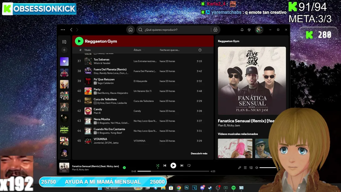Click Descubrir más link
This screenshot has width=341, height=192.
[199, 154]
